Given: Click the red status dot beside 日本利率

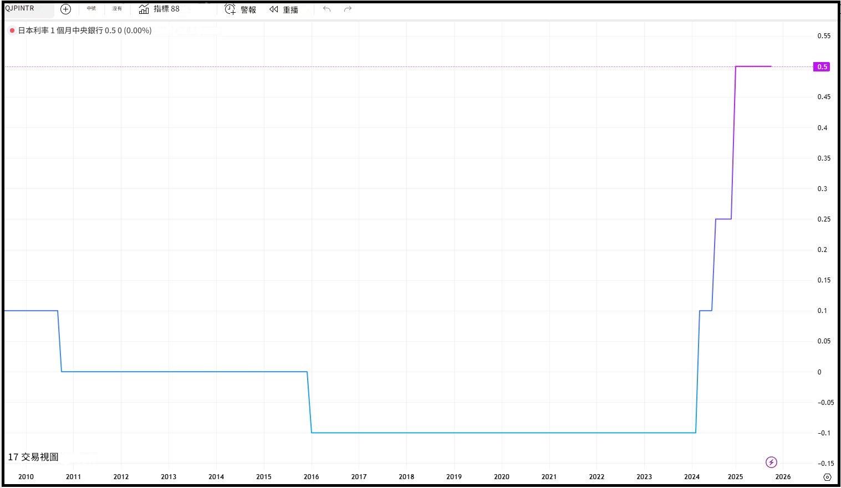Looking at the screenshot, I should pyautogui.click(x=12, y=30).
